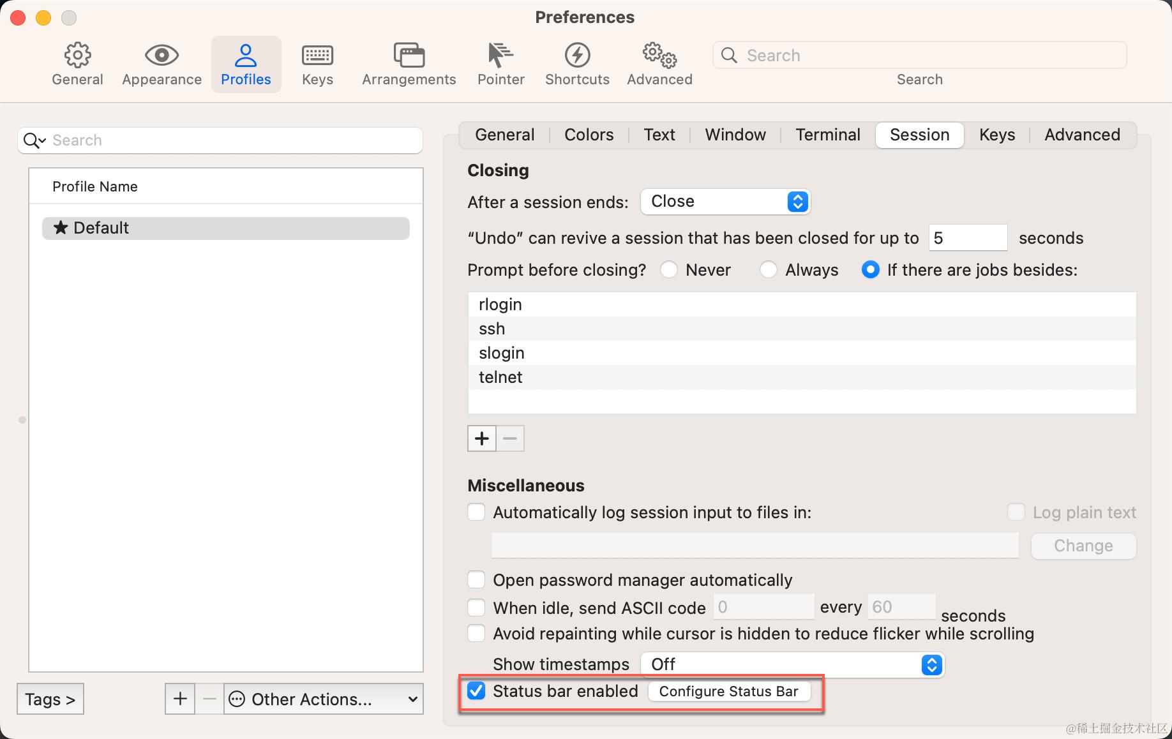This screenshot has height=739, width=1172.
Task: Switch to General profile tab
Action: pyautogui.click(x=504, y=135)
